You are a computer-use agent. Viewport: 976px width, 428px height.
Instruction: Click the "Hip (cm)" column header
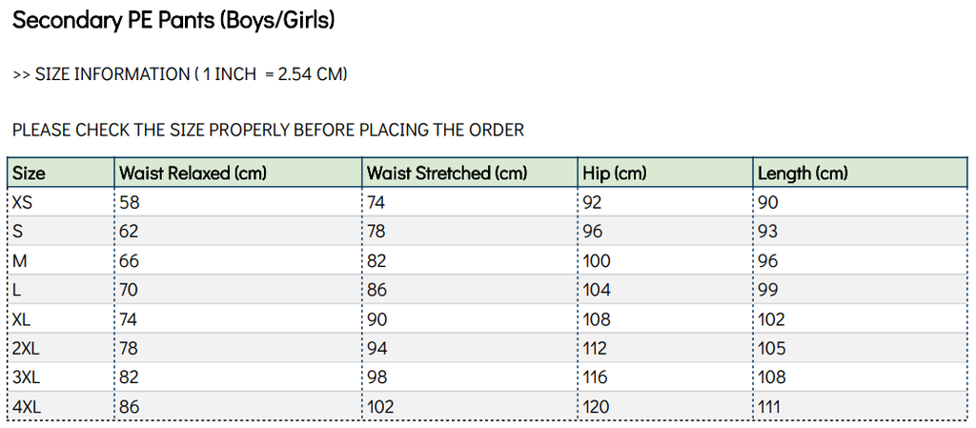615,173
